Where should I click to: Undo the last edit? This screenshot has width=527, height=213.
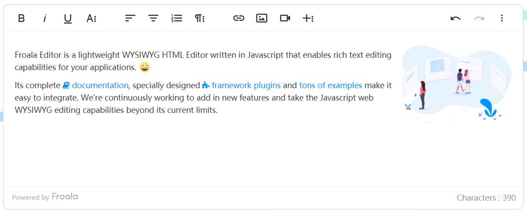click(x=456, y=19)
